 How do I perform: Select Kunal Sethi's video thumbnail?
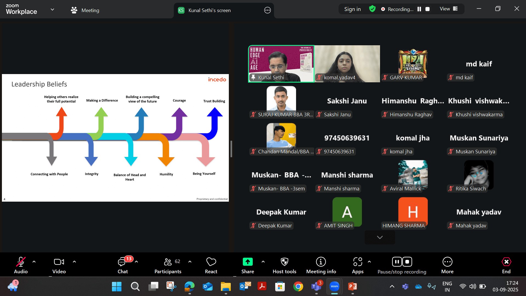click(x=281, y=64)
